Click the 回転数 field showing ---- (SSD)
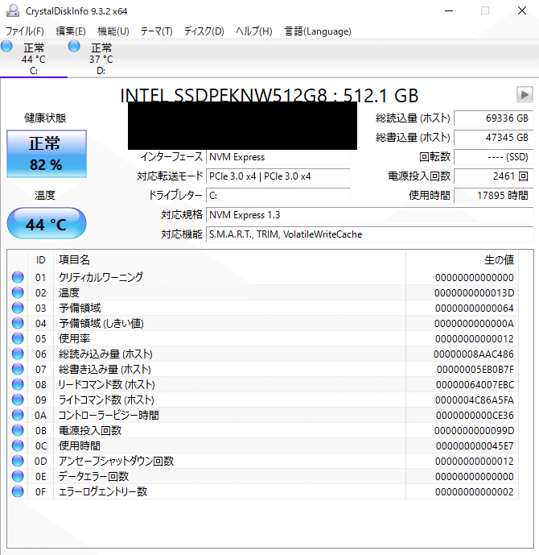The width and height of the screenshot is (539, 555). [493, 157]
